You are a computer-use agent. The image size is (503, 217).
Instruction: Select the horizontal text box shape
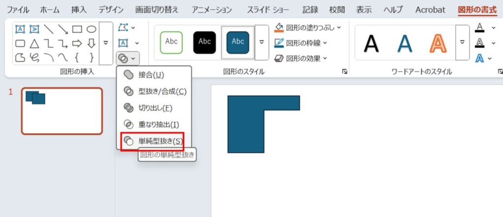point(20,29)
